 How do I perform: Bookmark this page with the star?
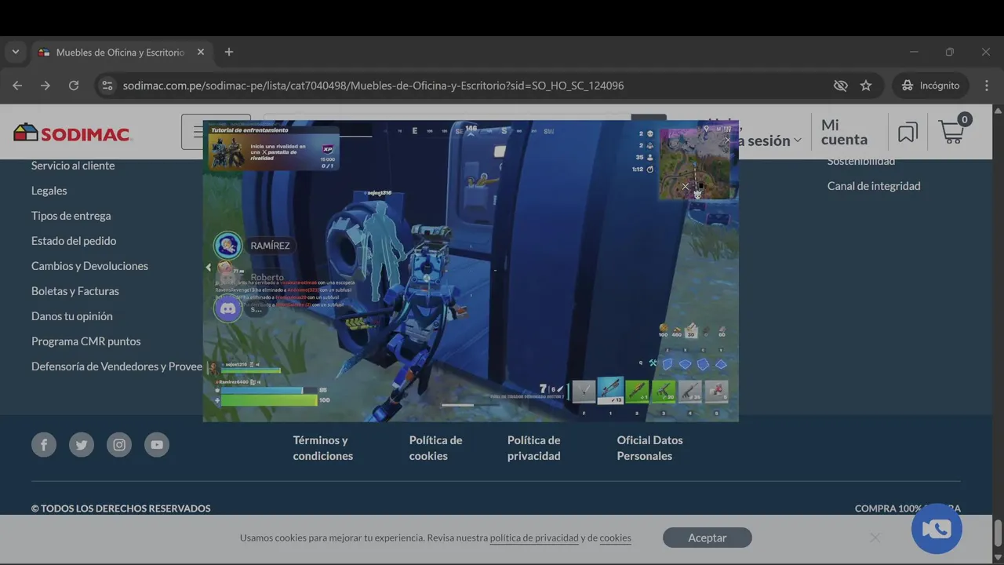click(x=866, y=86)
